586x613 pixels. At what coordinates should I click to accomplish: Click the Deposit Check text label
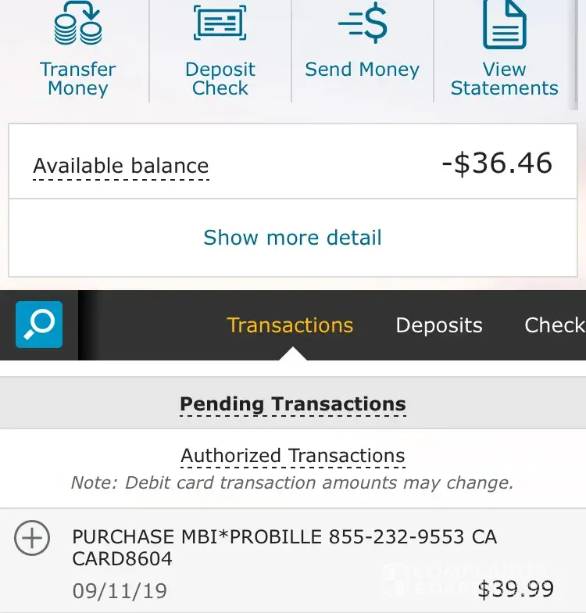pyautogui.click(x=220, y=79)
